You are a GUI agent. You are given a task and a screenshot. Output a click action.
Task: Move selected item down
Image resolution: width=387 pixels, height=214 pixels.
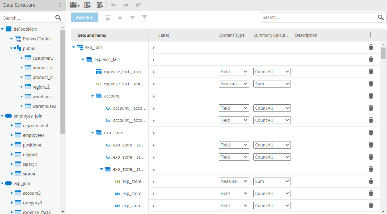point(132,18)
